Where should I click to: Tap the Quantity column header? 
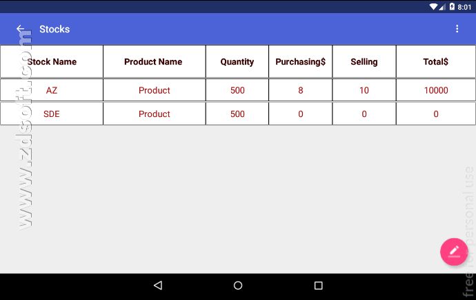click(x=237, y=62)
